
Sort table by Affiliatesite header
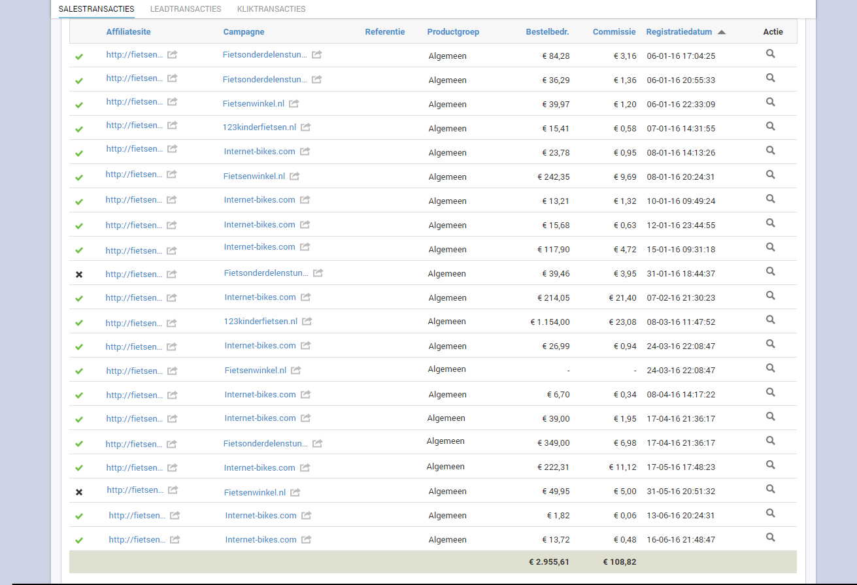pos(129,32)
